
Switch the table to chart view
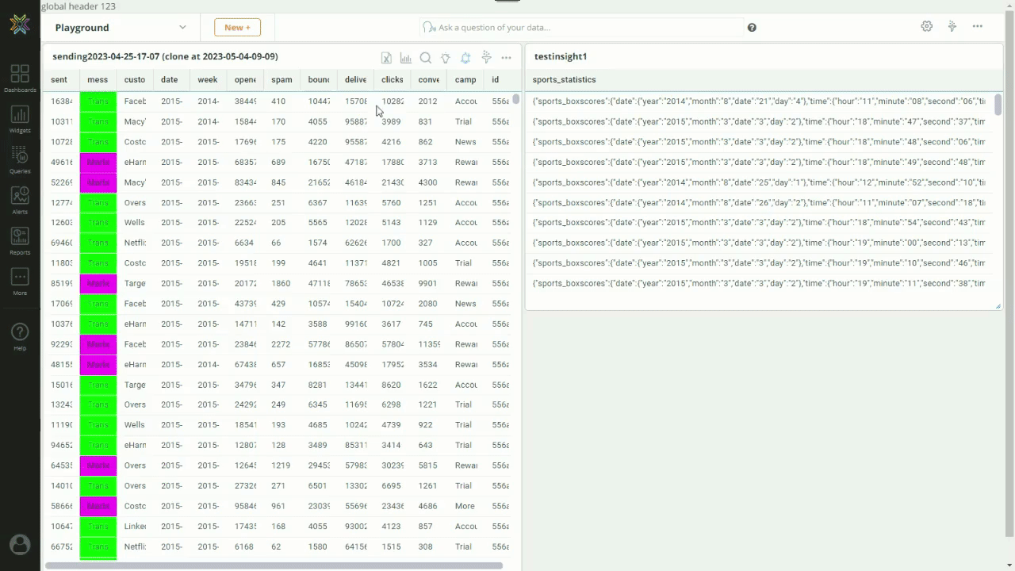point(406,58)
